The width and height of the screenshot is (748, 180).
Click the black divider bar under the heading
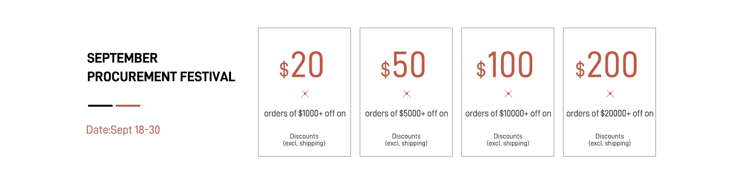pyautogui.click(x=100, y=106)
